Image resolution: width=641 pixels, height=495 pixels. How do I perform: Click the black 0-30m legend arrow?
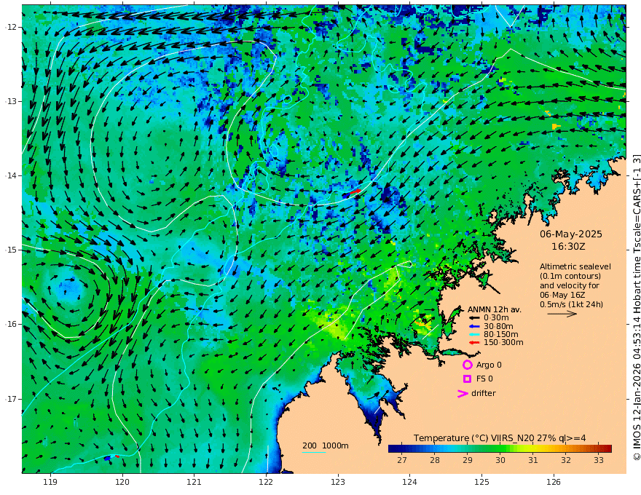[x=473, y=318]
